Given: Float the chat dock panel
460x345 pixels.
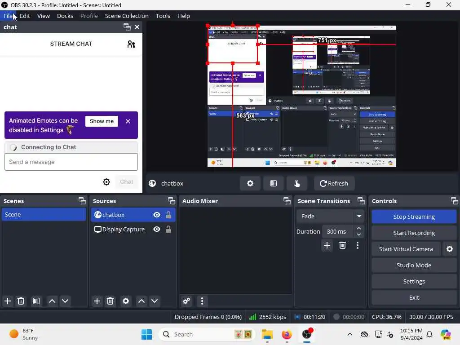Looking at the screenshot, I should click(x=127, y=27).
